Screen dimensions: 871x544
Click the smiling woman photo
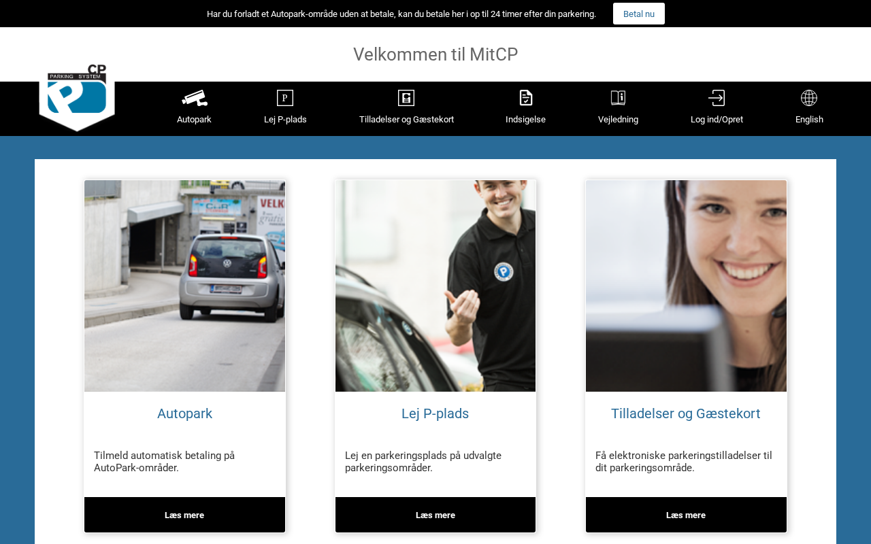686,286
